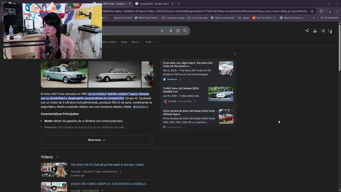Open compression equip bookmark folder
The width and height of the screenshot is (341, 192).
click(173, 18)
